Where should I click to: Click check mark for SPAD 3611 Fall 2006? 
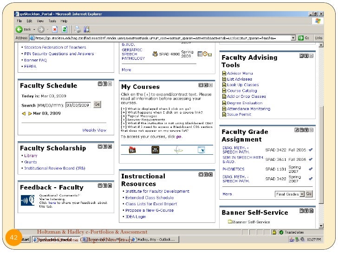point(311,159)
